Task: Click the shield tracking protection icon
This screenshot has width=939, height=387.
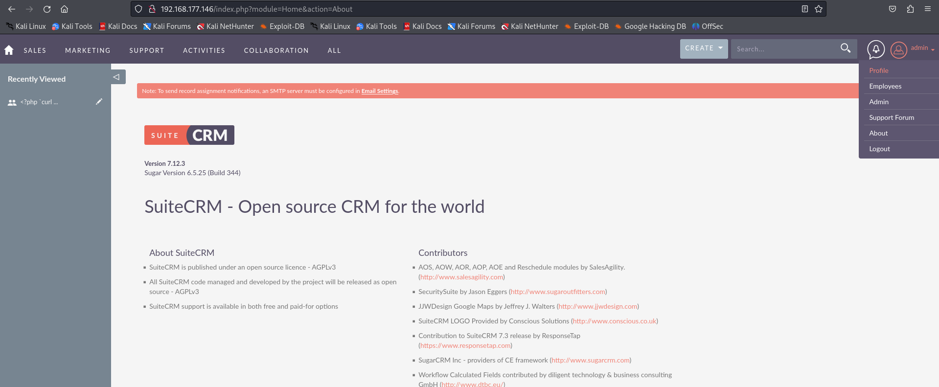Action: 138,9
